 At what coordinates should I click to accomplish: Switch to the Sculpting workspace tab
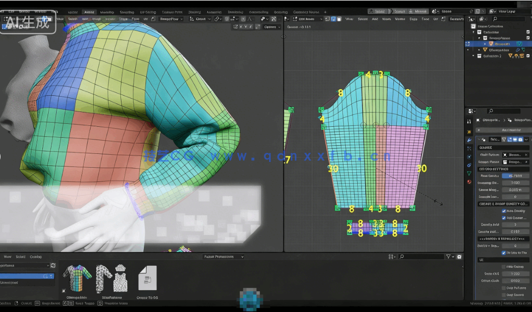pyautogui.click(x=127, y=12)
